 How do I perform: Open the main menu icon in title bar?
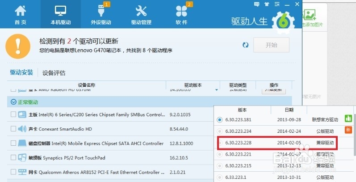[277, 4]
